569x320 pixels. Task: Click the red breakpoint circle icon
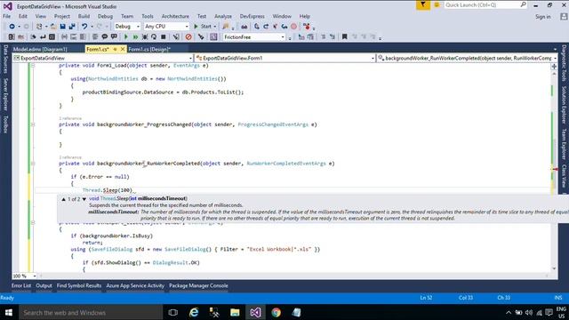(293, 27)
